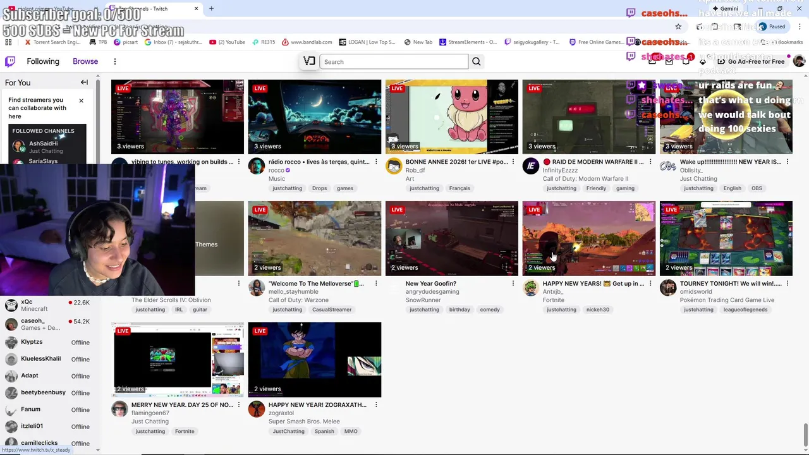Open the Following page
This screenshot has width=809, height=455.
43,61
